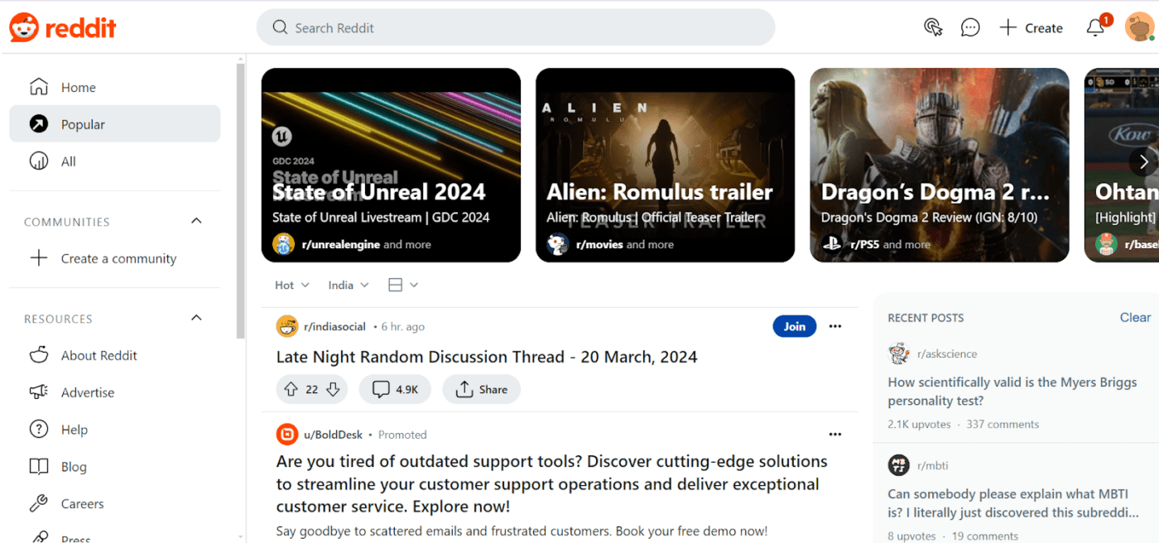Screen dimensions: 1159x543
Task: Open the Myers Briggs validity recent post
Action: 1012,392
